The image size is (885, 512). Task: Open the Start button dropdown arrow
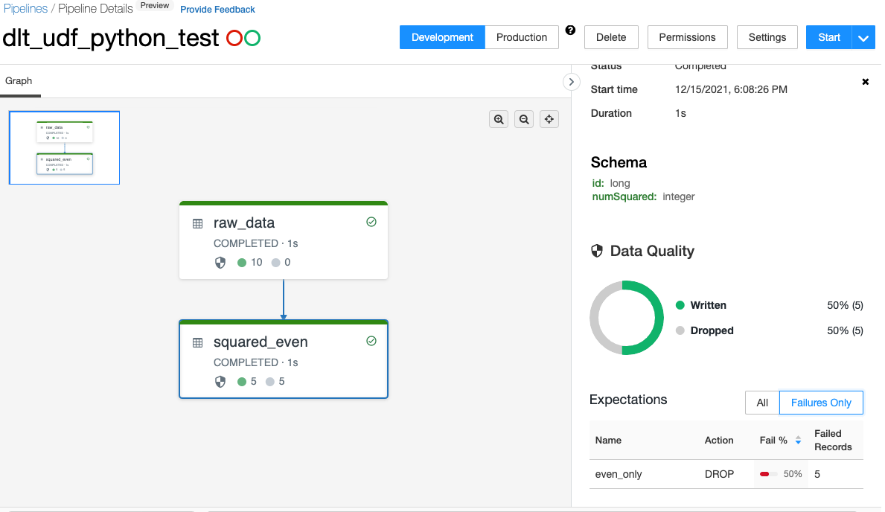pos(863,37)
